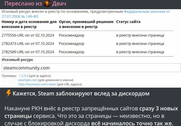Click status 'в реестр внесена страница' in 2782473 row

(140, 44)
